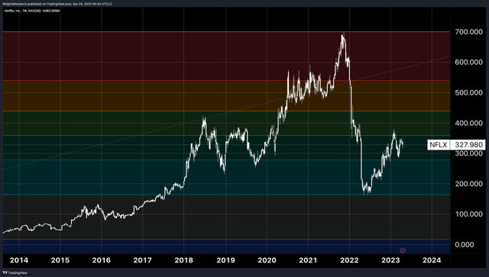Click the 2024 label on time axis
The height and width of the screenshot is (277, 489).
432,260
